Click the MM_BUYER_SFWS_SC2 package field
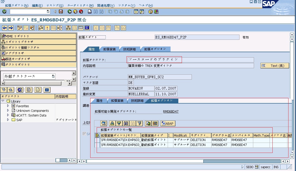This screenshot has height=171, width=296. 160,77
